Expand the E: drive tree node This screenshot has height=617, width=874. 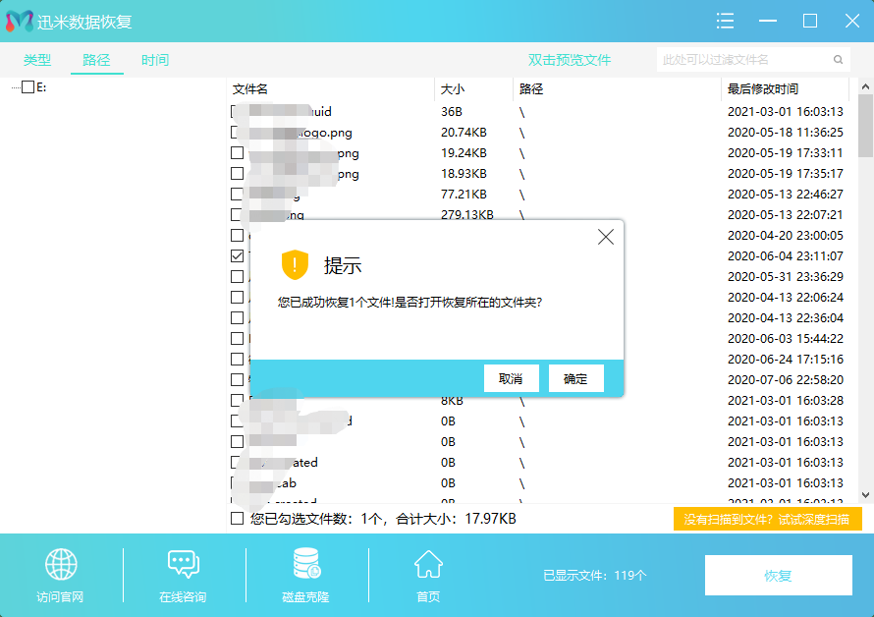(x=17, y=85)
